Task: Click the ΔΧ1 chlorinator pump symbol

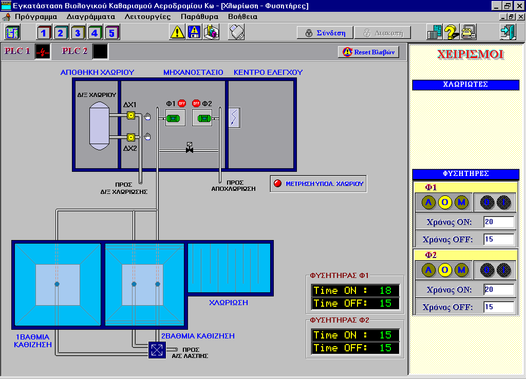Action: pos(131,116)
